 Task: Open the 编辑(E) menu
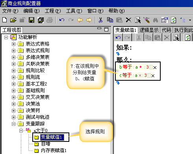click(32, 11)
